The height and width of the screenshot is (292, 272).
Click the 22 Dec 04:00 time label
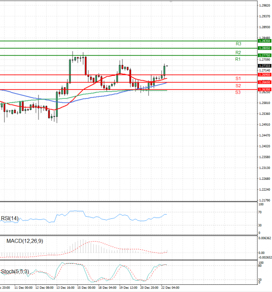pyautogui.click(x=170, y=287)
